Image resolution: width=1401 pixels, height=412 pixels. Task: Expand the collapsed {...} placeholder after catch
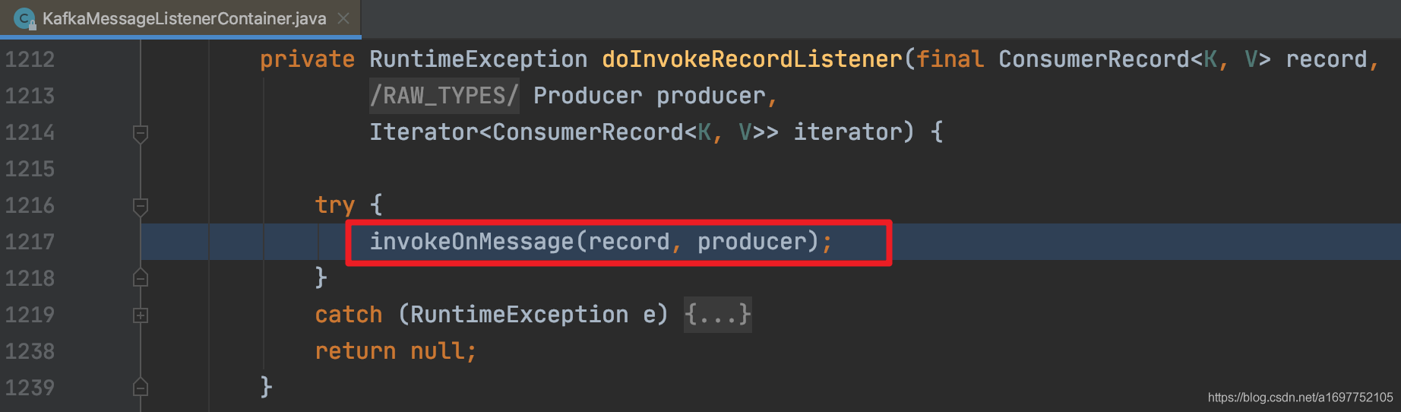[x=717, y=314]
